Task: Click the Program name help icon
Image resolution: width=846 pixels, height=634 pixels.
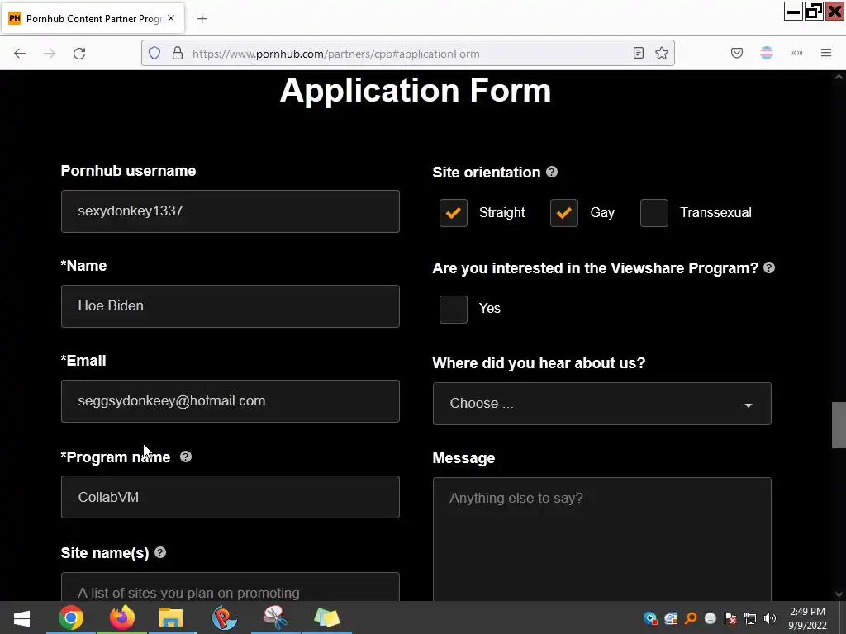Action: (x=186, y=457)
